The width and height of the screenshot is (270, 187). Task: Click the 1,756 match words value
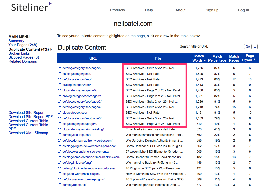199,68
